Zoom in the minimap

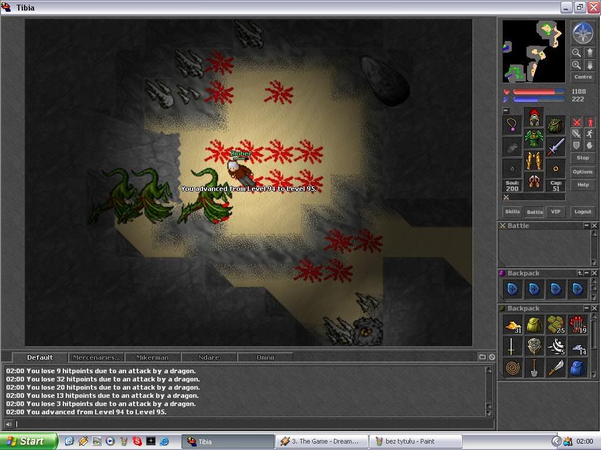(576, 64)
